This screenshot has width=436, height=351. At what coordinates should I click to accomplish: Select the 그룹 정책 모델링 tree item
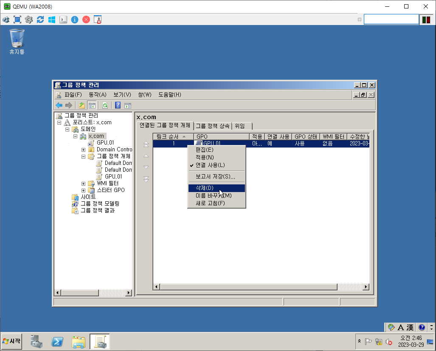(100, 203)
